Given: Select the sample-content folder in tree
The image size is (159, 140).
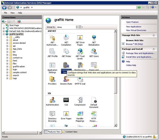Looking at the screenshot, I should (x=19, y=72).
